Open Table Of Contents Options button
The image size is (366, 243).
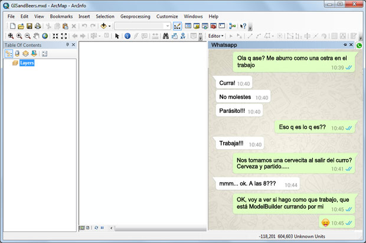click(44, 54)
